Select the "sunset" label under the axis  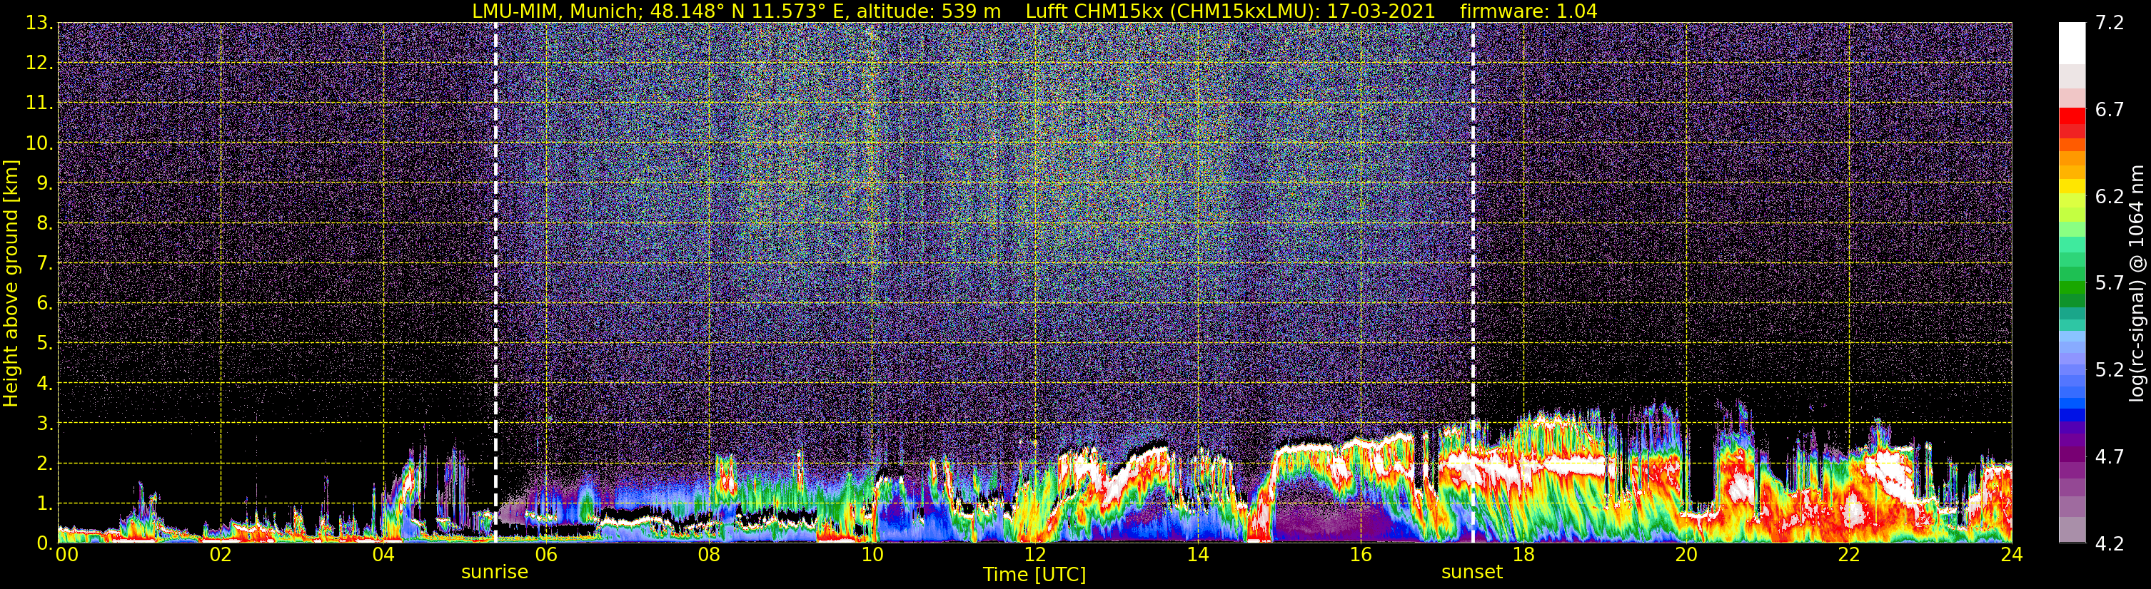pyautogui.click(x=1471, y=573)
